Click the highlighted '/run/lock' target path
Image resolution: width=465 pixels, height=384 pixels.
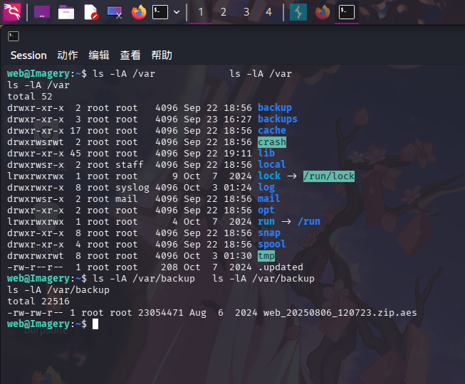tap(328, 176)
